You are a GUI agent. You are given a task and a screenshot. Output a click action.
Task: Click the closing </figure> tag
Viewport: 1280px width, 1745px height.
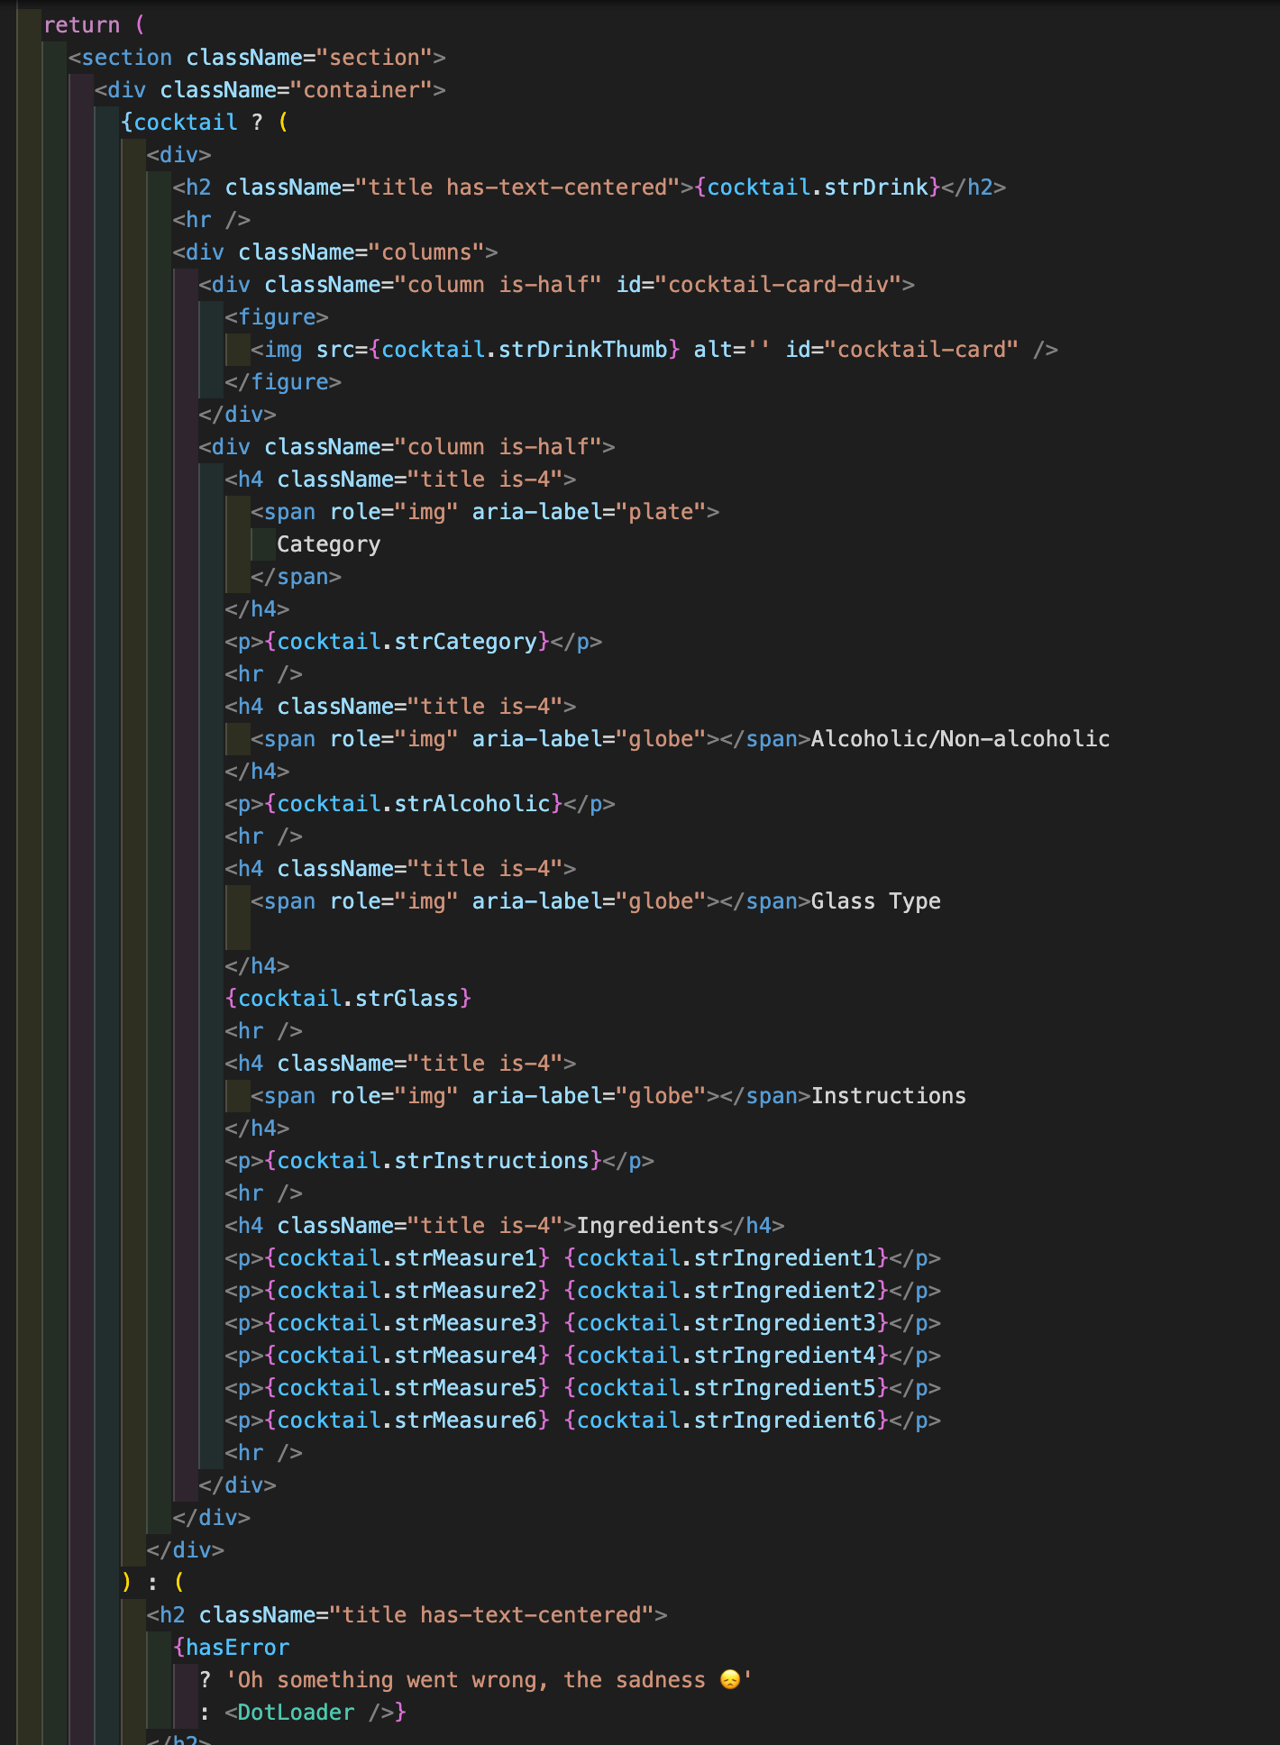coord(283,382)
